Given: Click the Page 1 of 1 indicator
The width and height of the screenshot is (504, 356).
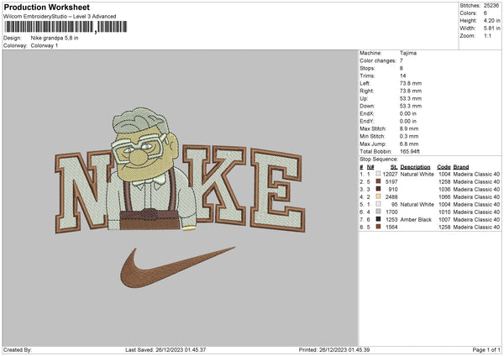Looking at the screenshot, I should [486, 349].
